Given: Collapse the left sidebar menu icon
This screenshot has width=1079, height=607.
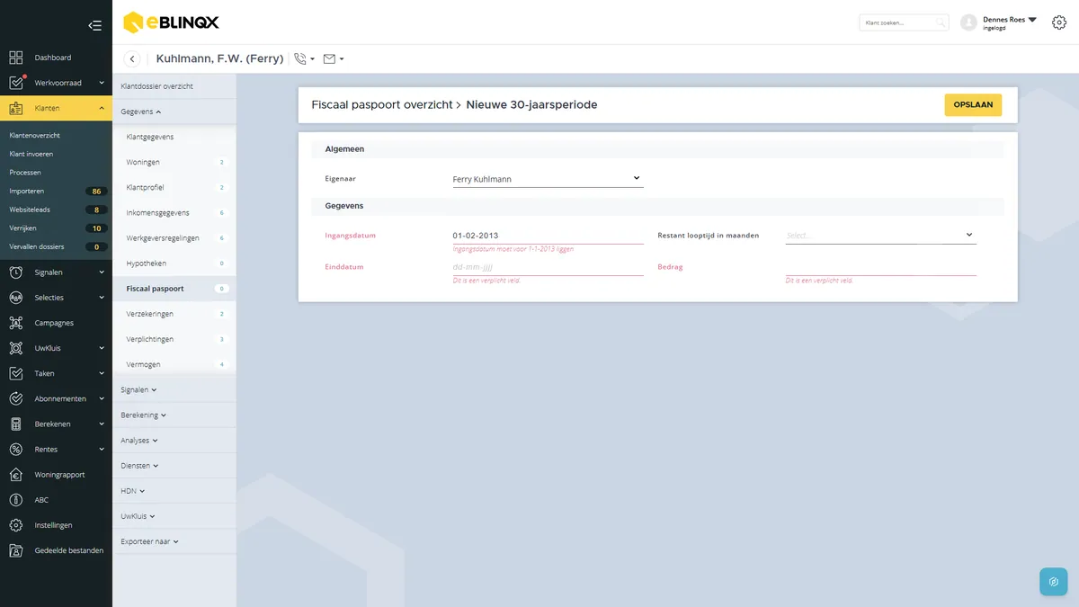Looking at the screenshot, I should click(x=94, y=25).
